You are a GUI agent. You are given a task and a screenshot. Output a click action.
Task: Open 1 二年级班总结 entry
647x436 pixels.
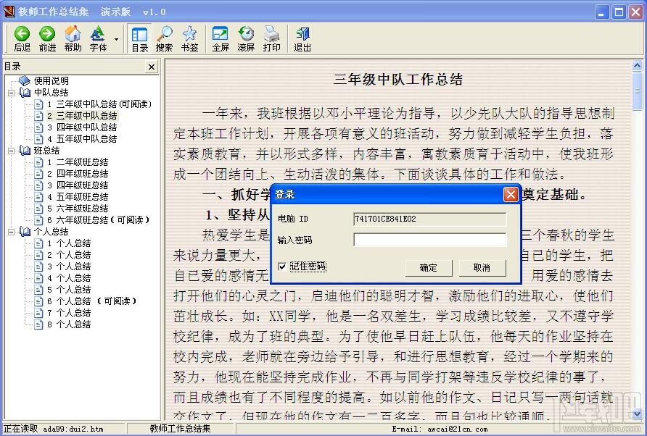point(78,162)
